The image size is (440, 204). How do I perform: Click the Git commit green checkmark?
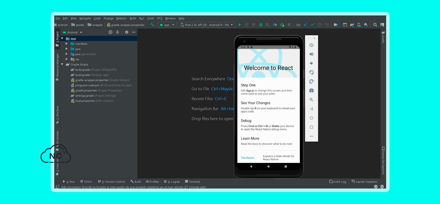(313, 25)
